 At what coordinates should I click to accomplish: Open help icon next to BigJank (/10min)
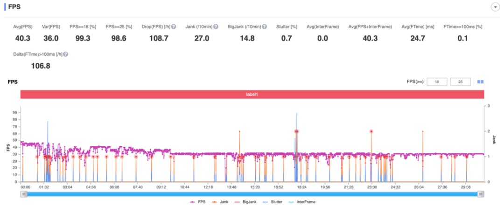(x=264, y=27)
